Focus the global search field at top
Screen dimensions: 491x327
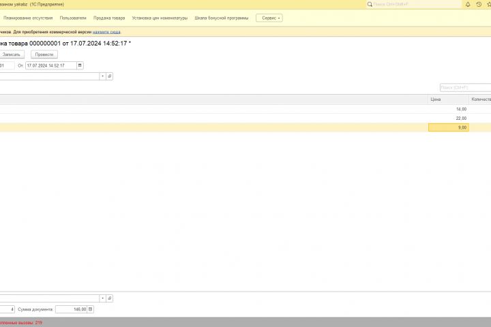pyautogui.click(x=413, y=4)
